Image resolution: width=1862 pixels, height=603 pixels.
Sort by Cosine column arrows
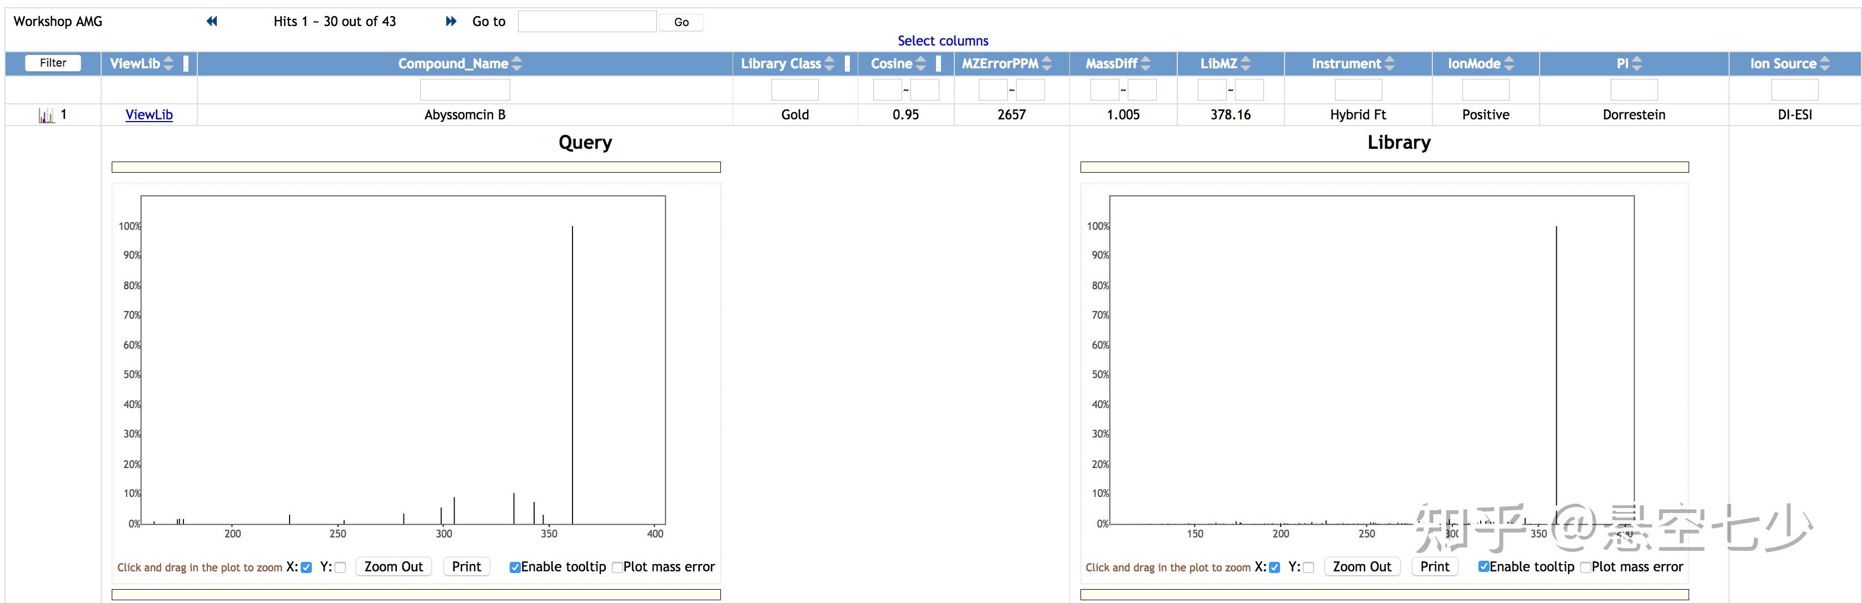pos(920,63)
